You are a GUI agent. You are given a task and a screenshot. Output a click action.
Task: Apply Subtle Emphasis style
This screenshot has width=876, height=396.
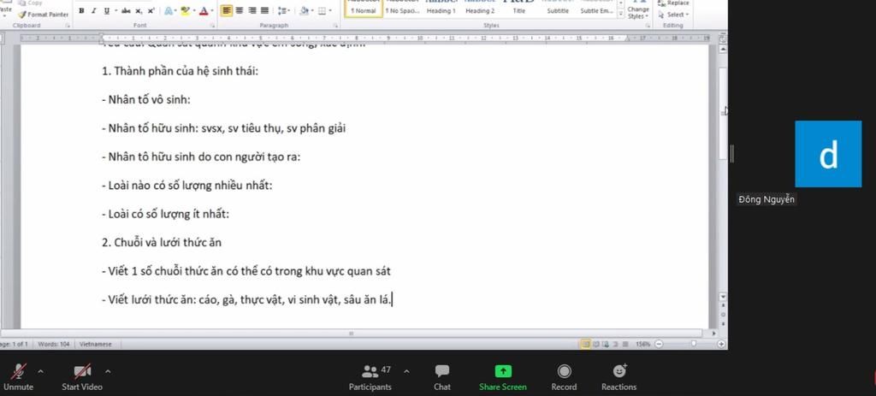pos(596,8)
